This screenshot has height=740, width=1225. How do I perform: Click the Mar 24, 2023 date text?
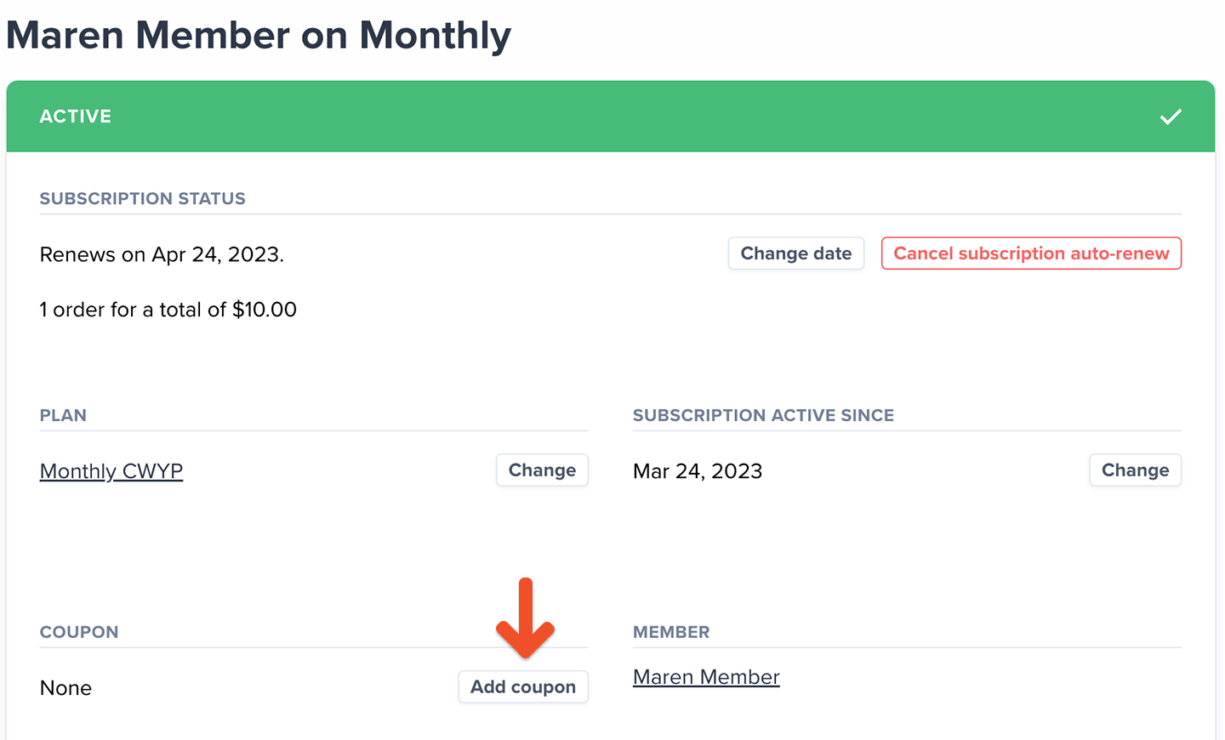pyautogui.click(x=698, y=471)
